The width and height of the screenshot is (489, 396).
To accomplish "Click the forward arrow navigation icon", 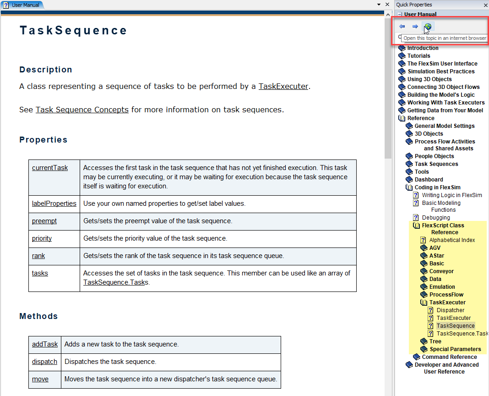I will click(x=415, y=27).
